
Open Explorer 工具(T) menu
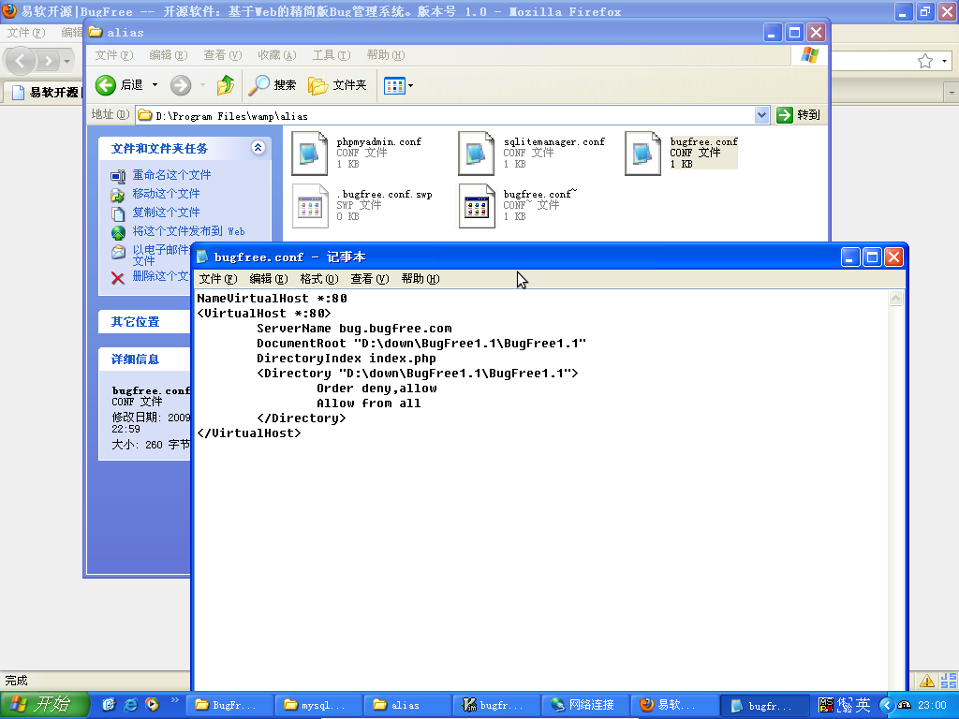[x=332, y=55]
